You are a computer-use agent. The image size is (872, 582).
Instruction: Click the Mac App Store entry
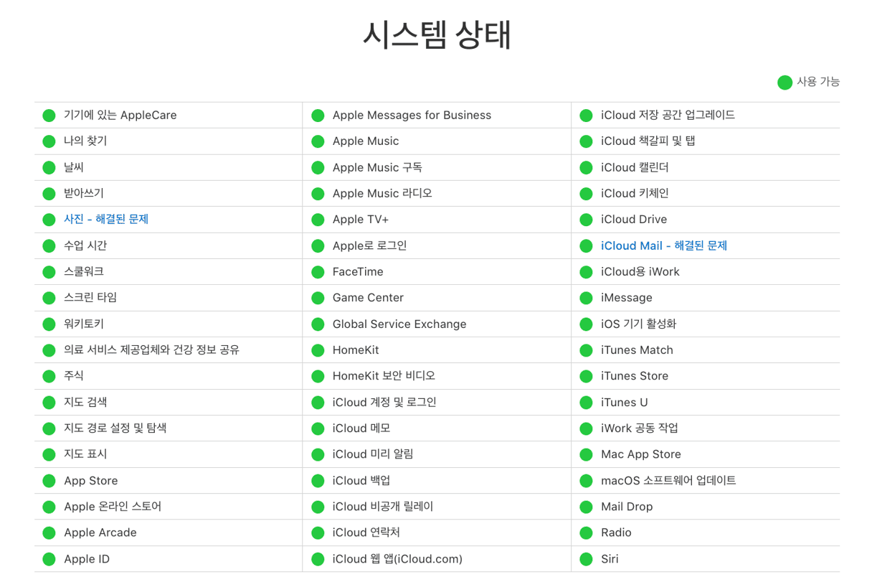(640, 454)
